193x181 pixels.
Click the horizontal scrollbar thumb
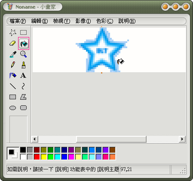click(111, 139)
